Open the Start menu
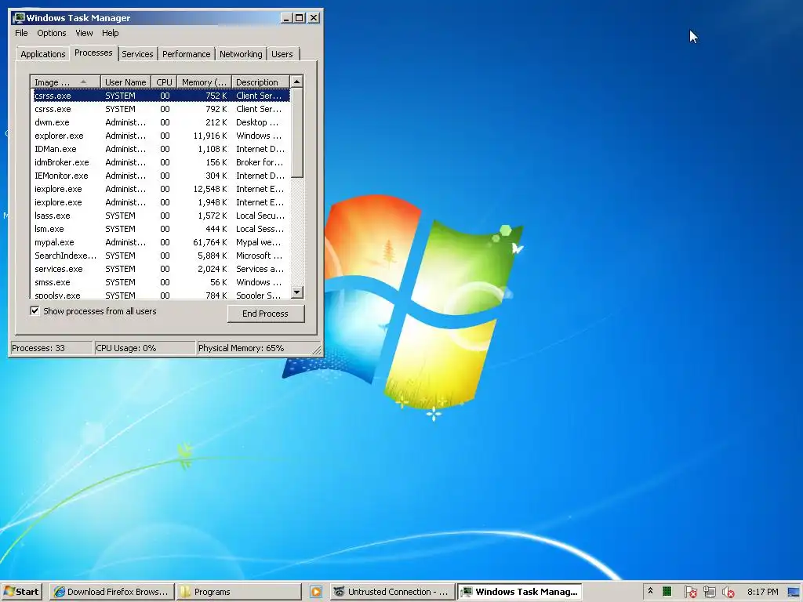Viewport: 803px width, 602px height. click(21, 592)
